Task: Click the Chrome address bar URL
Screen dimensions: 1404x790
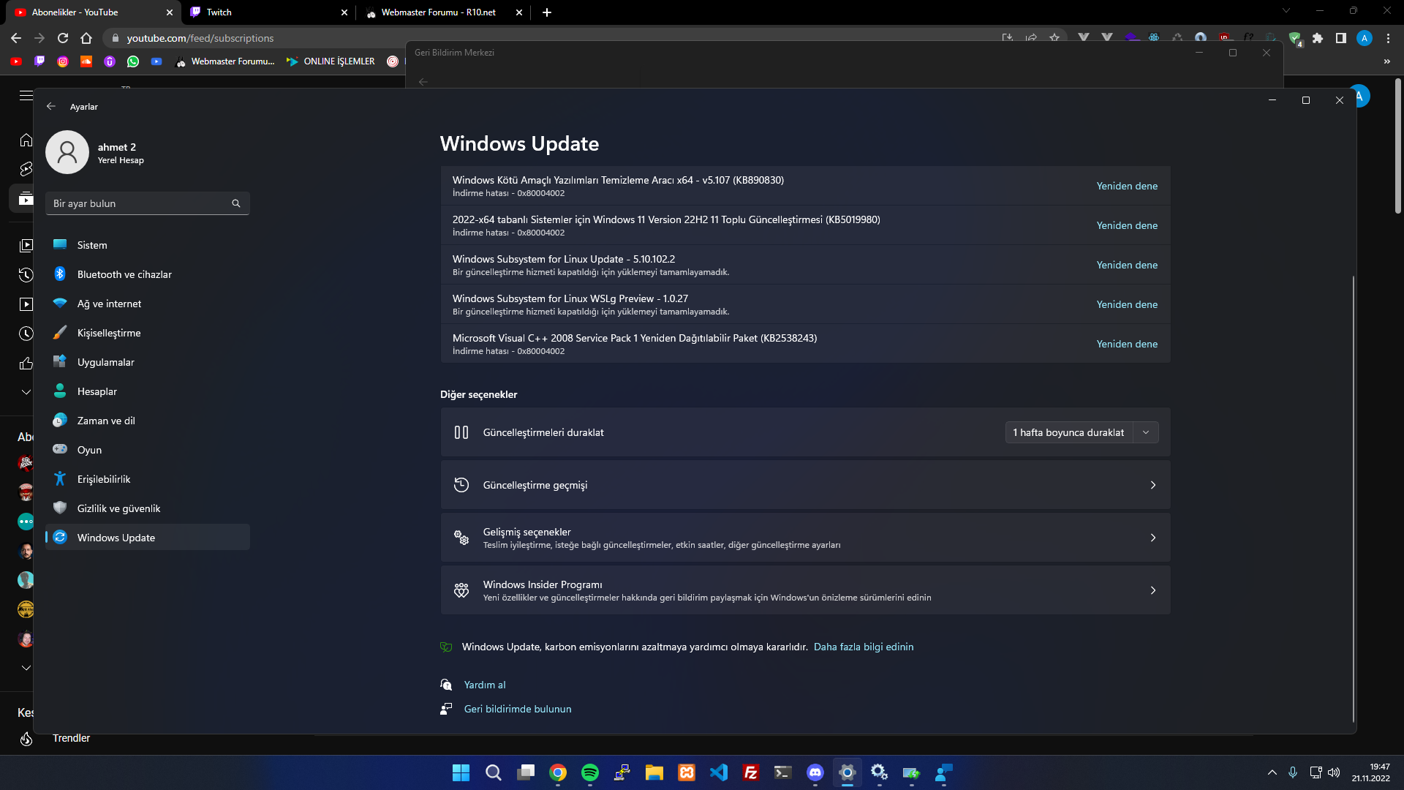Action: coord(200,38)
